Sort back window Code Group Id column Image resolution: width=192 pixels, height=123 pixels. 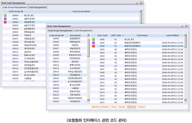coord(16,11)
